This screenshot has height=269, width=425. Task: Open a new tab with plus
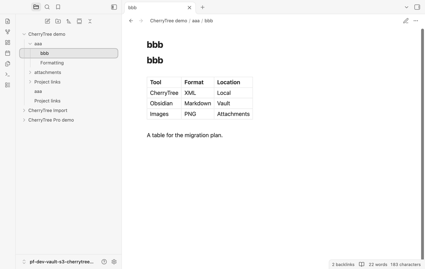click(203, 7)
